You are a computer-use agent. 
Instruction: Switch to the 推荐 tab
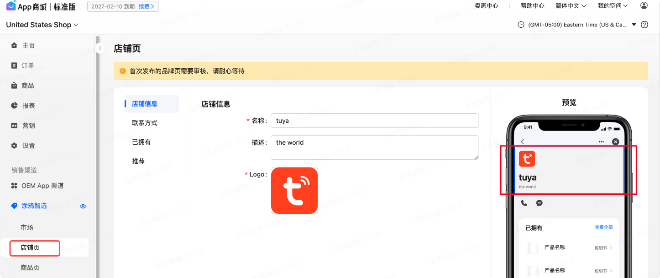[138, 161]
